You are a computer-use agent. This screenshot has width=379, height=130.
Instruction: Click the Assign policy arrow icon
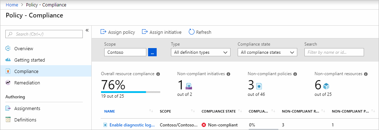click(x=103, y=32)
